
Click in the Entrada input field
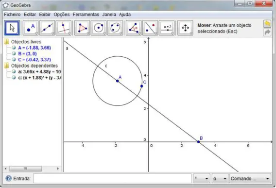coord(112,178)
